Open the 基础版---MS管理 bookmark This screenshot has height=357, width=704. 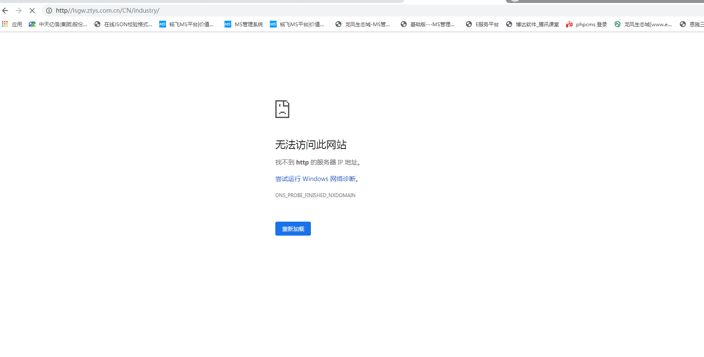(428, 25)
